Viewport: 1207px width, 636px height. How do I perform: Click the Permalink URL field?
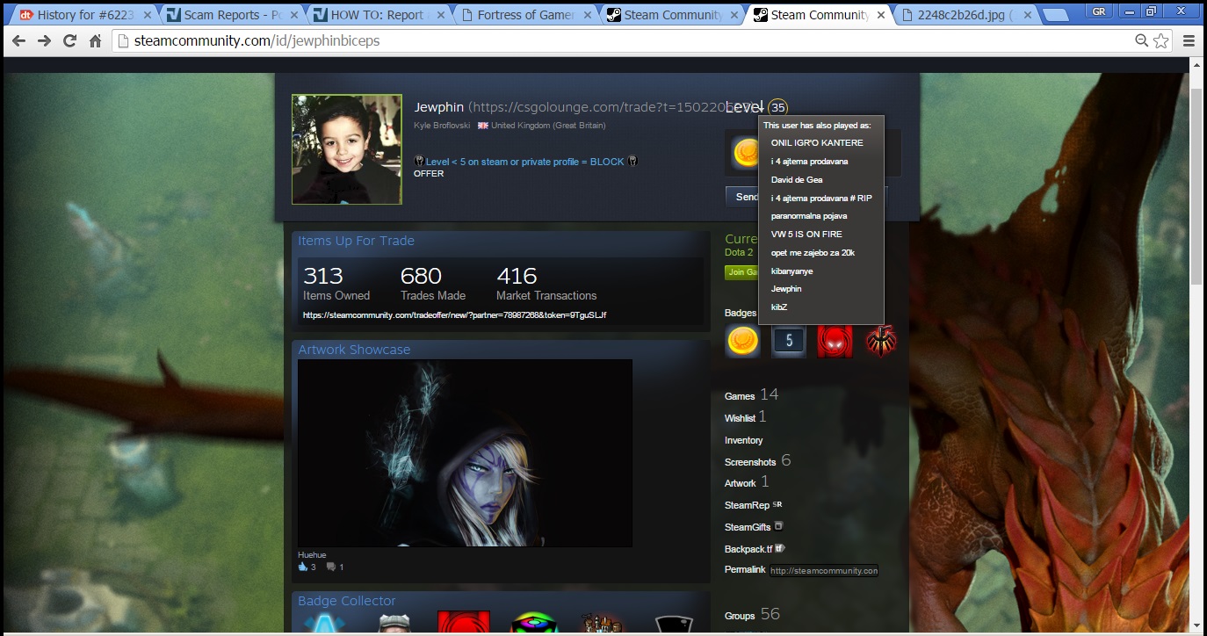pos(823,570)
